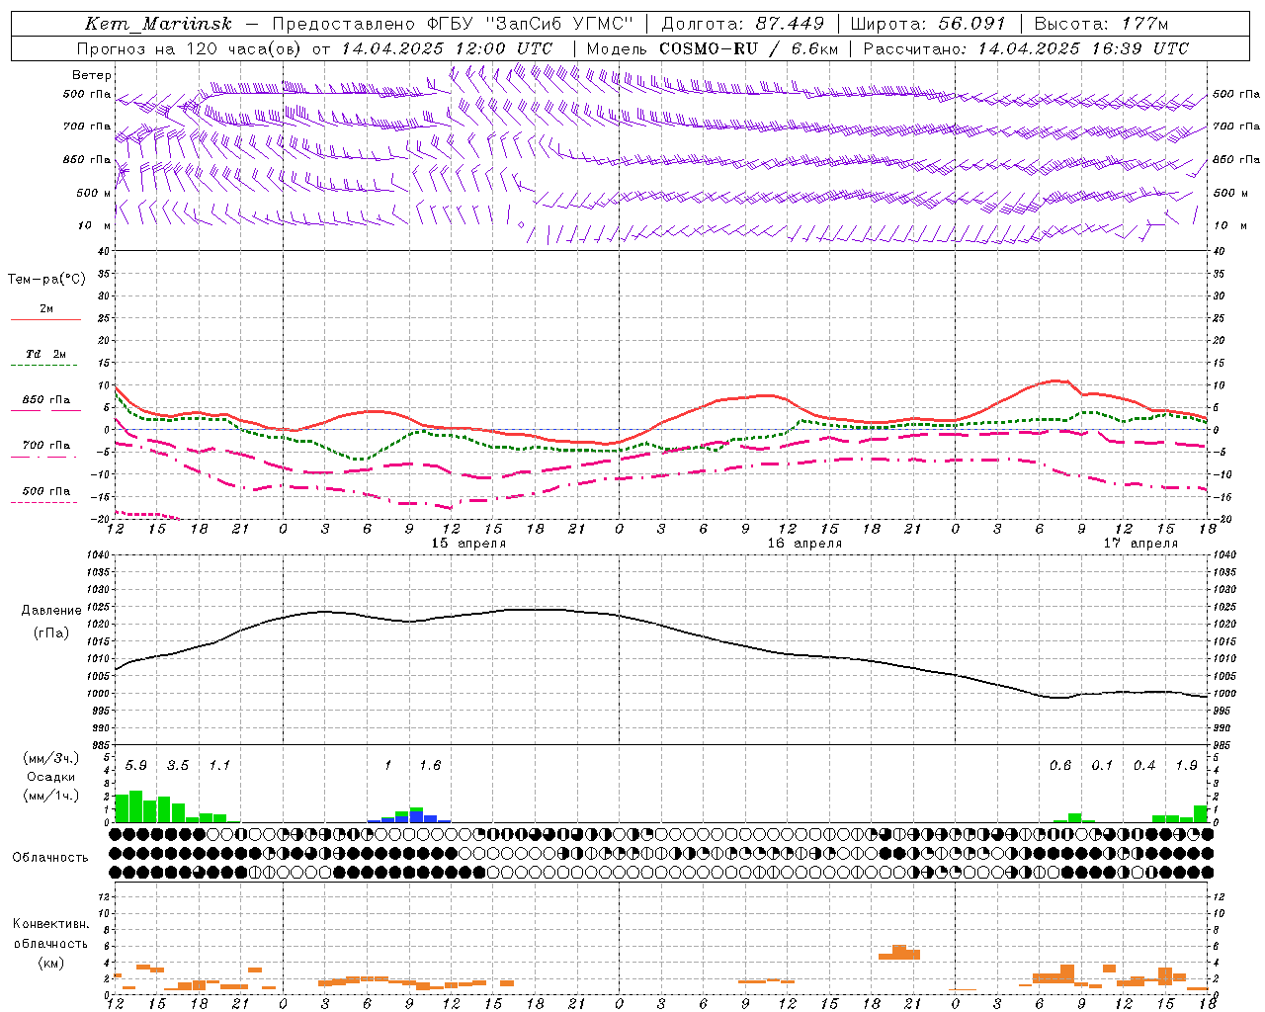The image size is (1265, 1012).
Task: Click the 0.6 three-hour precipitation total
Action: [x=1060, y=765]
